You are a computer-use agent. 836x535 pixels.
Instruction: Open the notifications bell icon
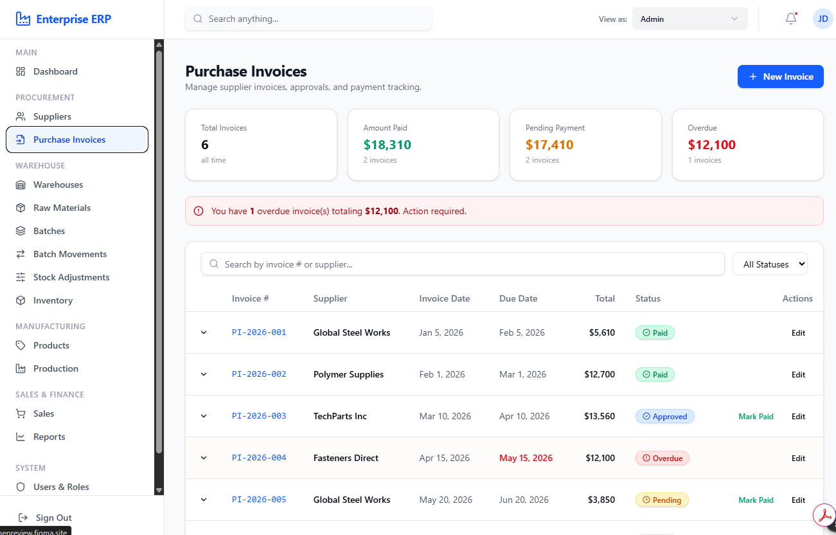pos(791,19)
